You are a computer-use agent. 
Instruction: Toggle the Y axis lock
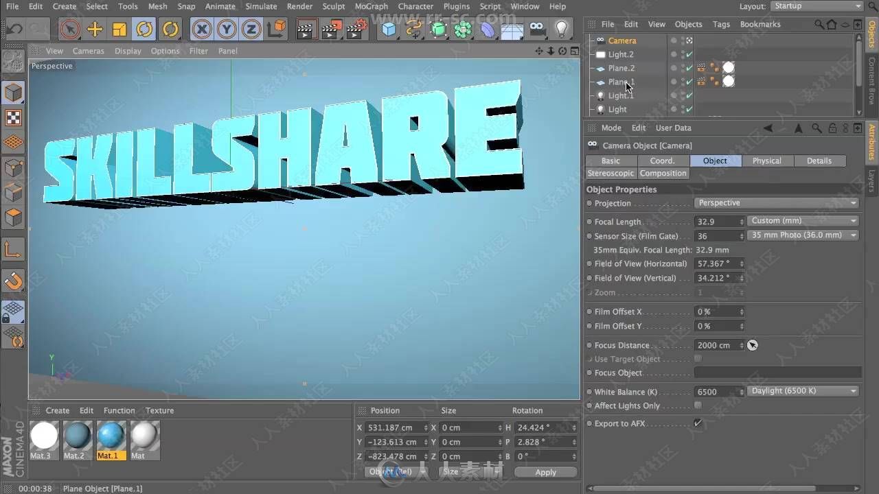(x=227, y=30)
